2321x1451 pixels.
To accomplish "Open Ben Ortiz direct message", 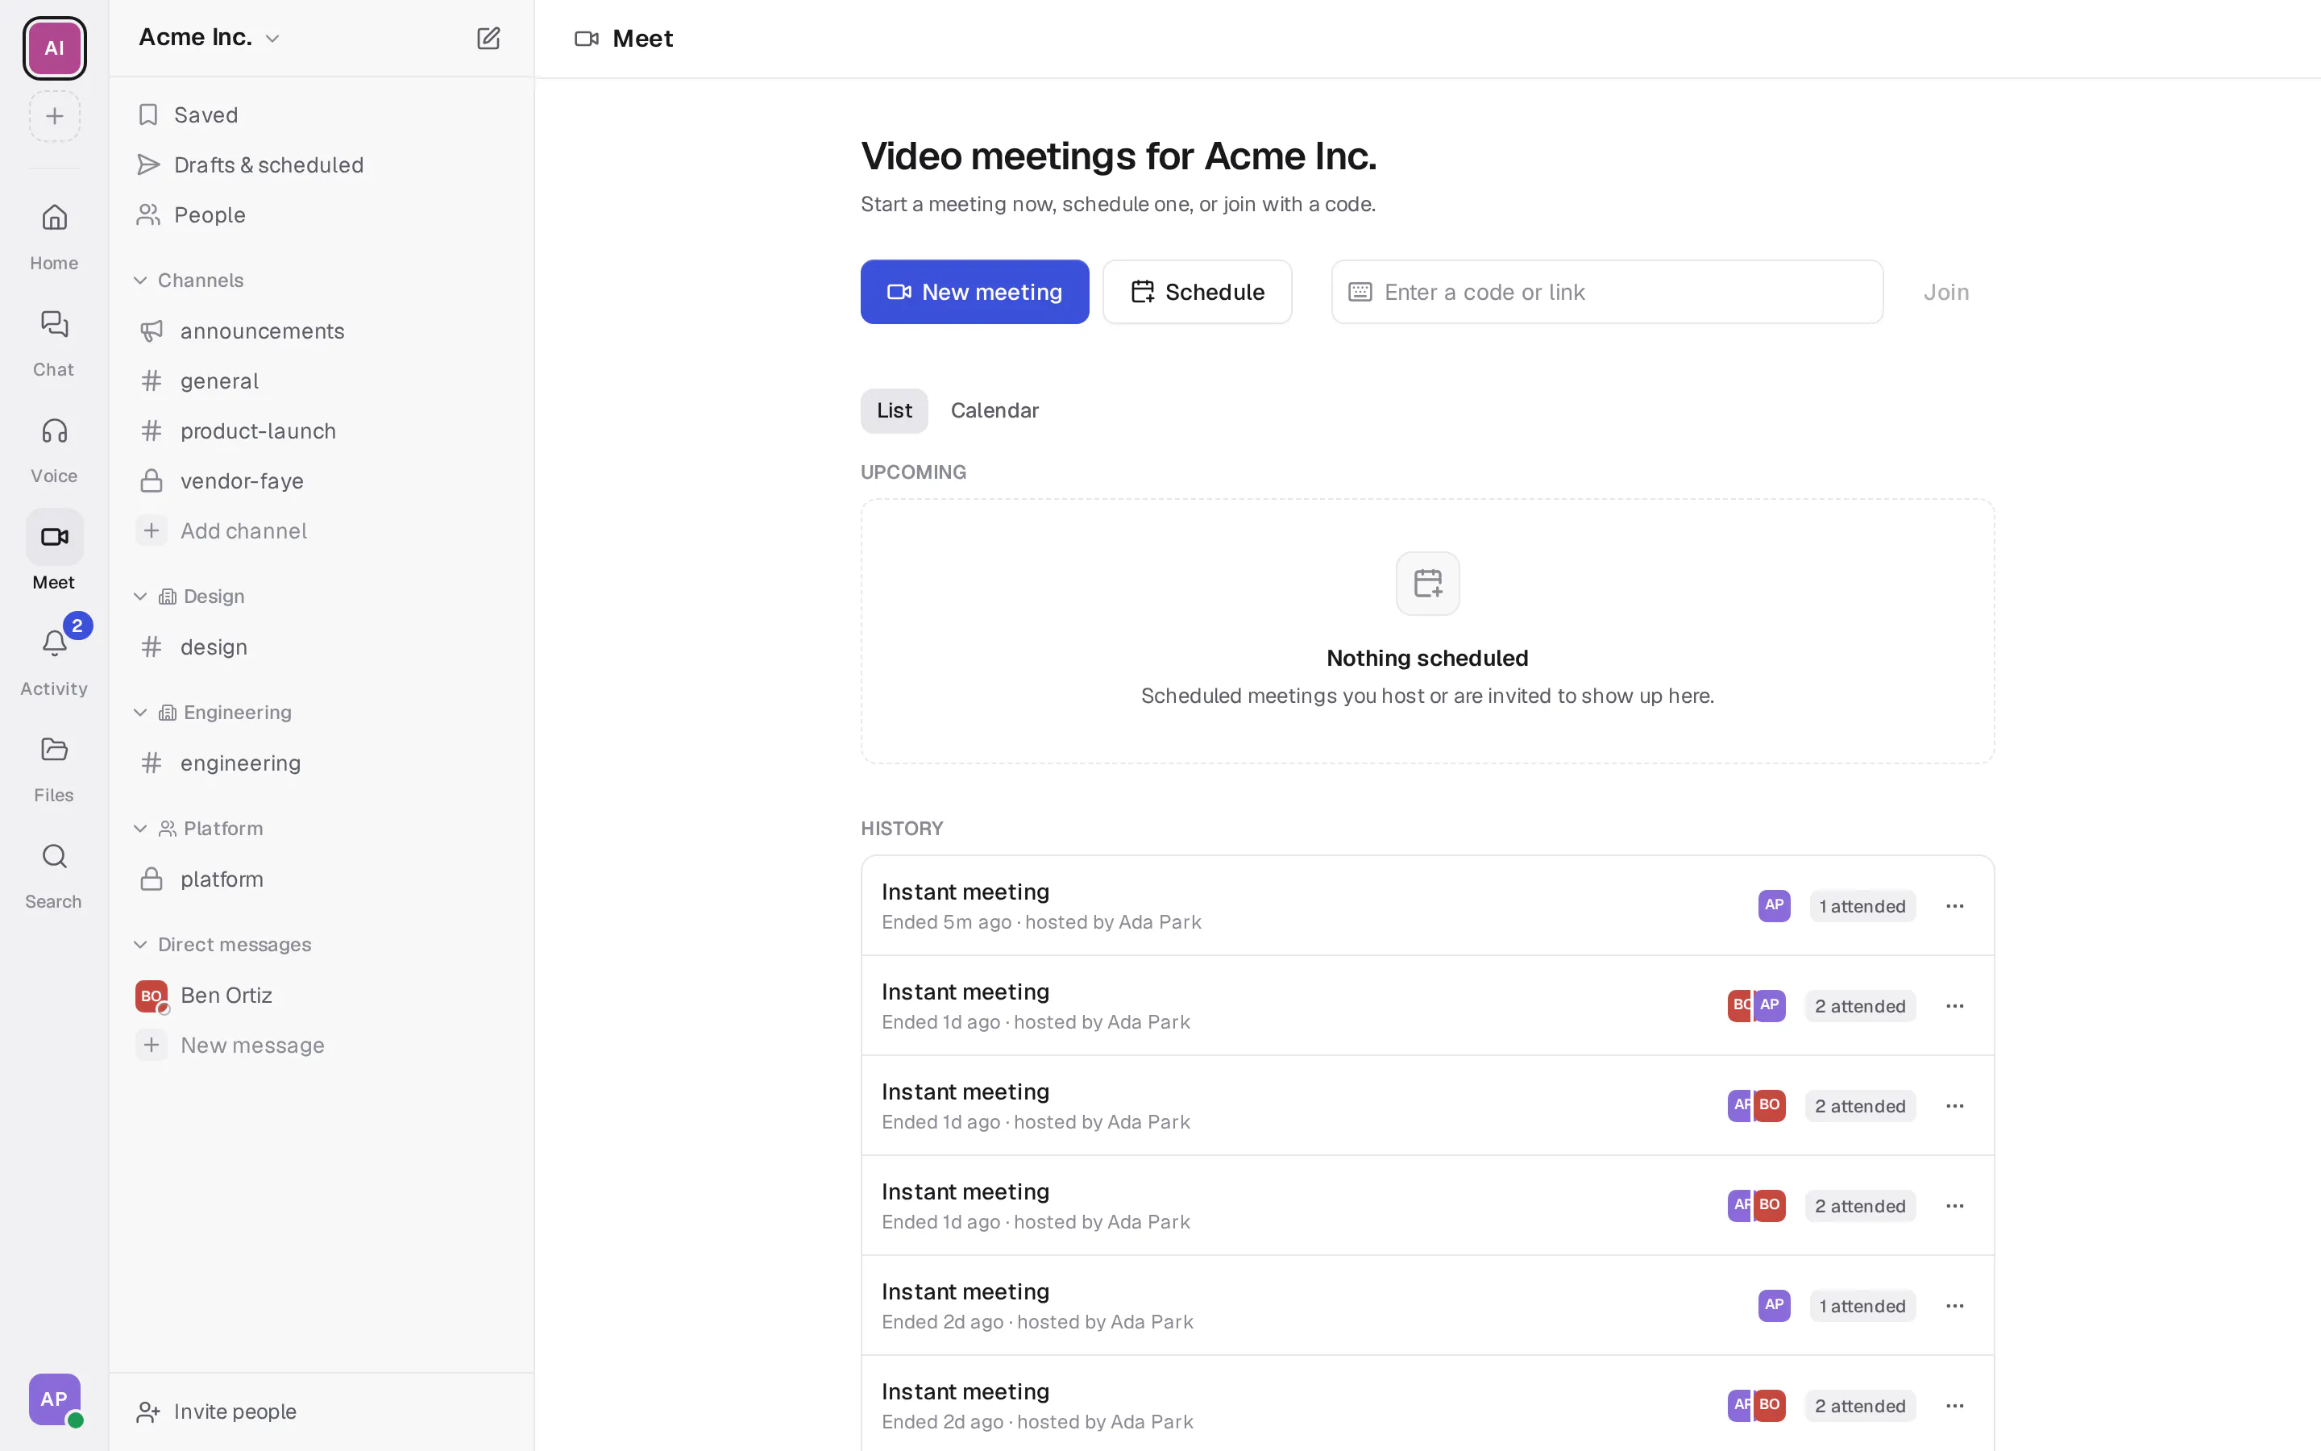I will pos(322,996).
